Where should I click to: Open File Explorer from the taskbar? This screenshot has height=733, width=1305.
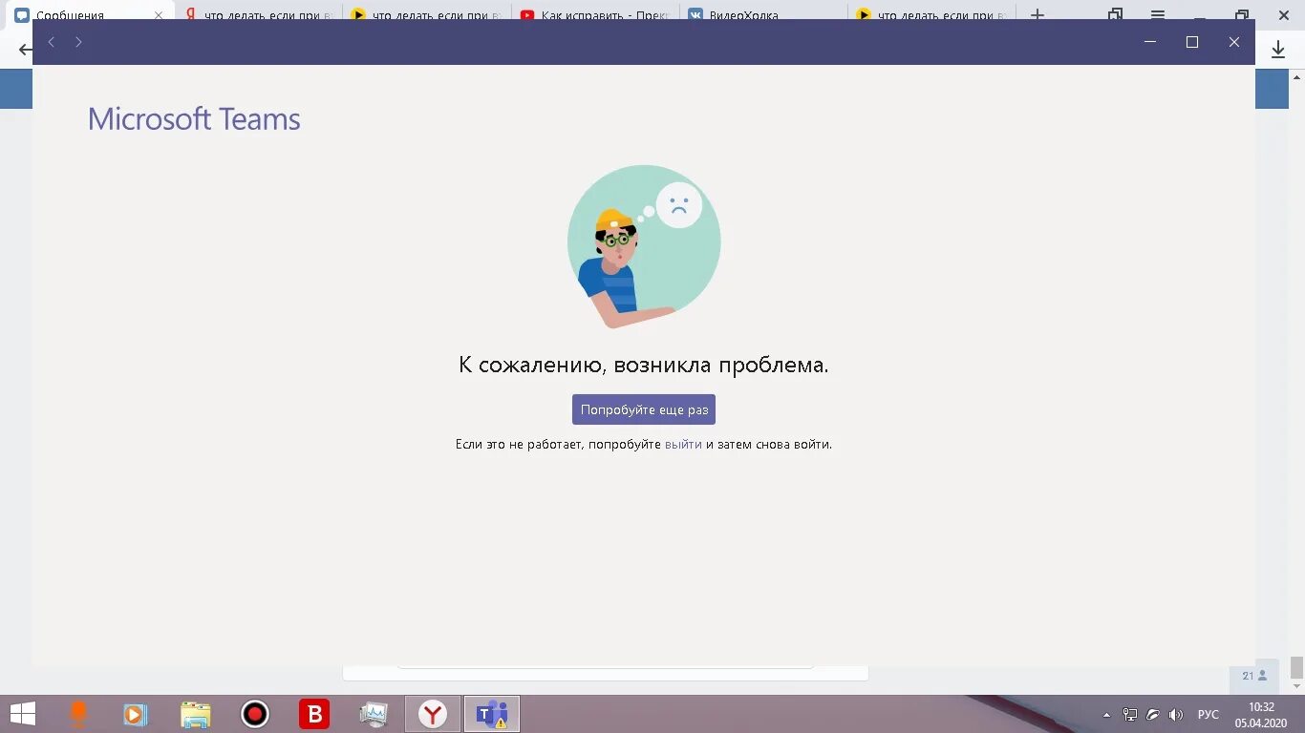click(x=195, y=714)
